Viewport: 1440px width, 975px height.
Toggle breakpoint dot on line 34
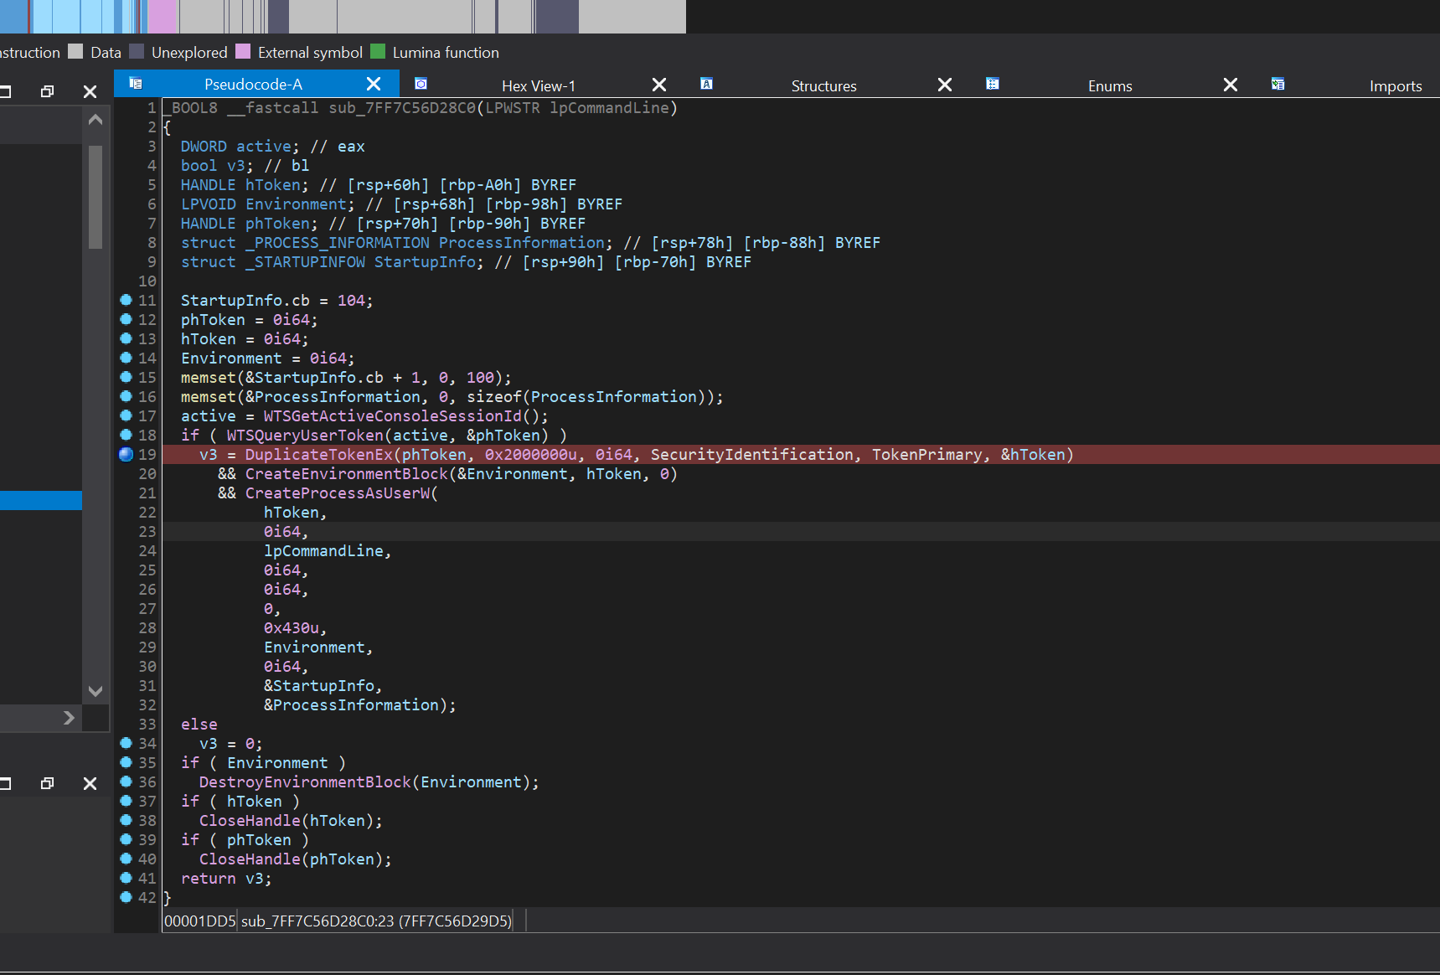tap(126, 743)
